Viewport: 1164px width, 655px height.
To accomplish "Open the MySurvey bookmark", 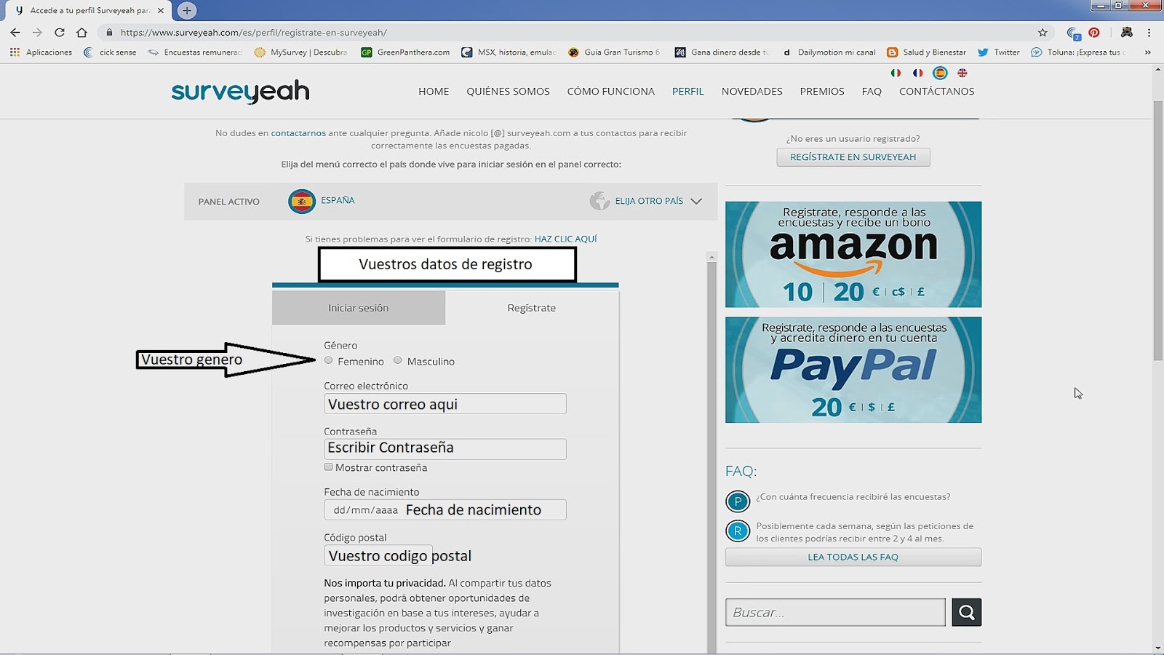I will [300, 52].
